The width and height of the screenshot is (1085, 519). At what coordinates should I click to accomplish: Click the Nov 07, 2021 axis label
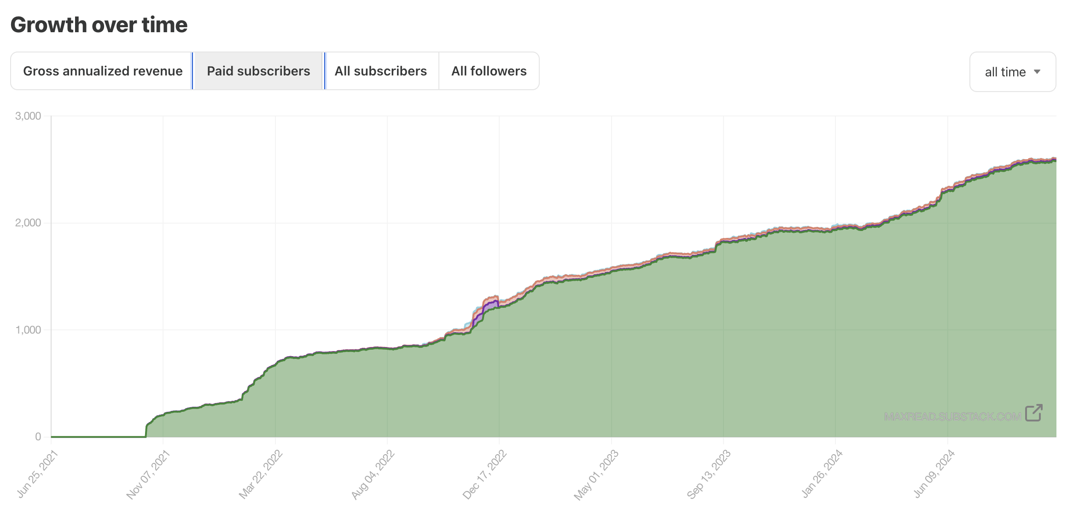(148, 475)
